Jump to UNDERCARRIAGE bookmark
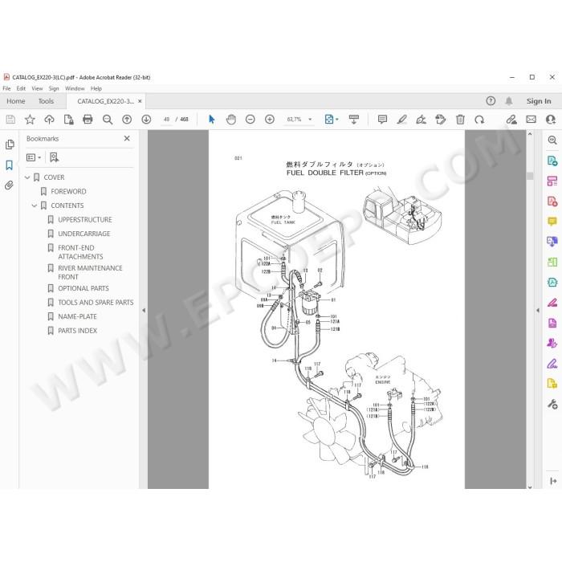Screen dimensions: 562x562 (84, 234)
